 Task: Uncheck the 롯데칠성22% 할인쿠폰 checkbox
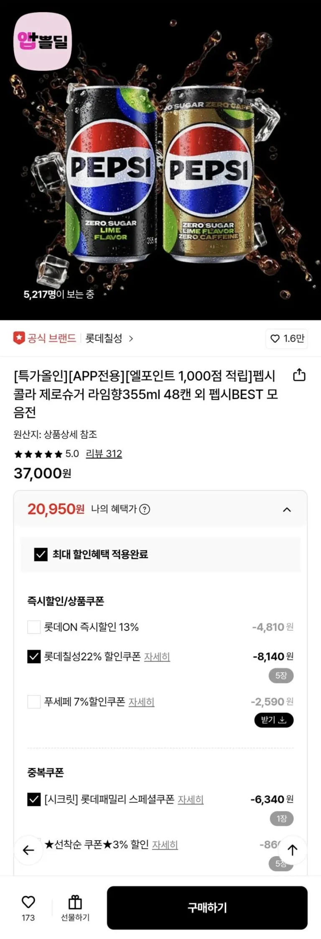click(x=34, y=656)
